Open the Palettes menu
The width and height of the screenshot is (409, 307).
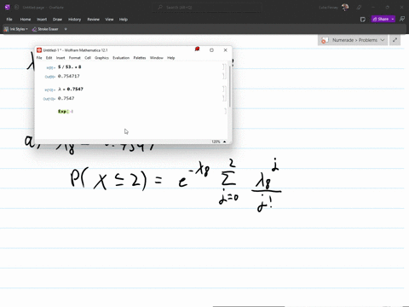tap(140, 58)
